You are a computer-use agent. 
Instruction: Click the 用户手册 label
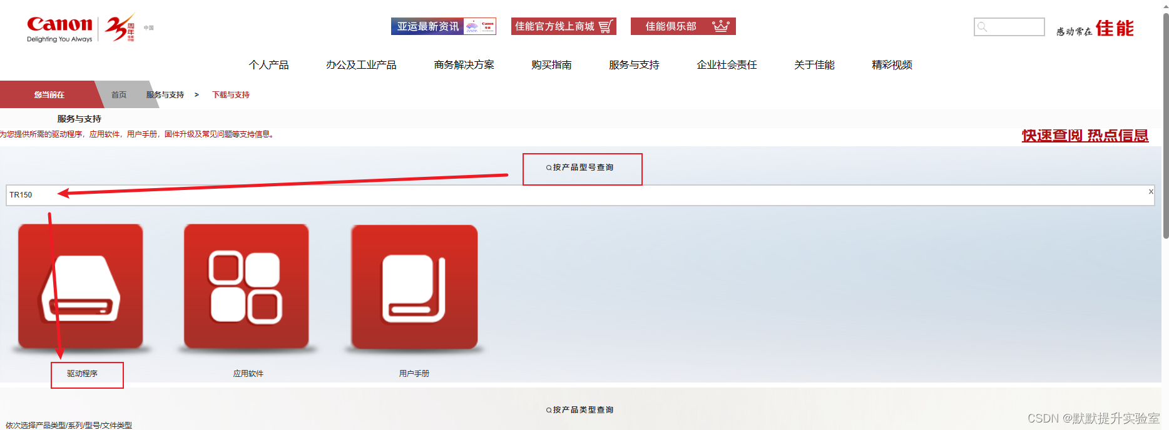pyautogui.click(x=414, y=374)
